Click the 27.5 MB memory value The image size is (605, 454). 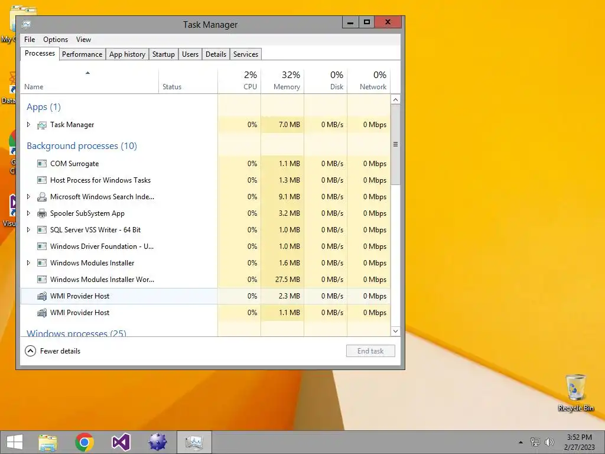point(288,280)
